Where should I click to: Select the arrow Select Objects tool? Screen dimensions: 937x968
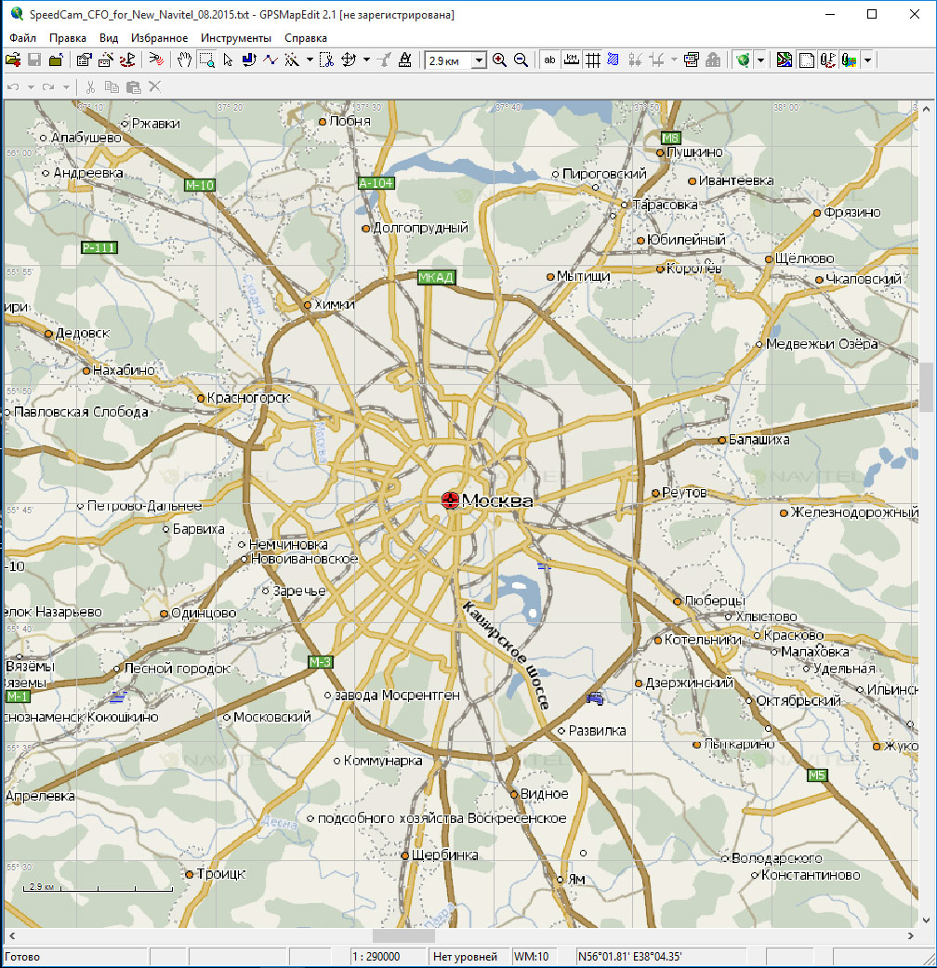228,60
